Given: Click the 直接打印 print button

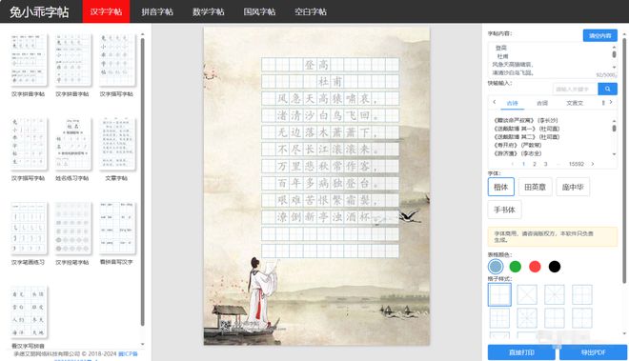Looking at the screenshot, I should point(521,352).
